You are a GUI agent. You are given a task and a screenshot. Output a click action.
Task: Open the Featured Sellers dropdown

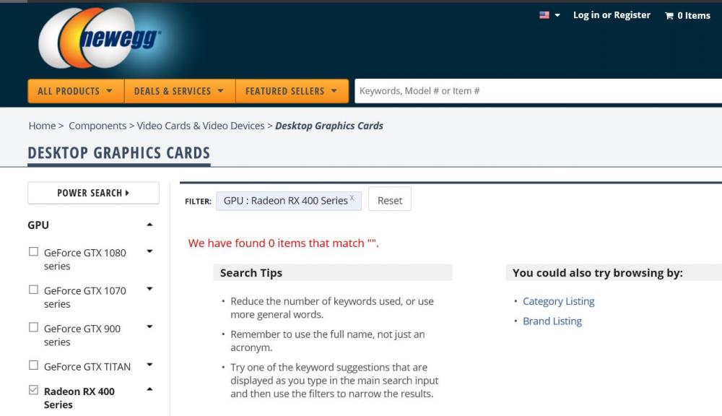[x=291, y=91]
